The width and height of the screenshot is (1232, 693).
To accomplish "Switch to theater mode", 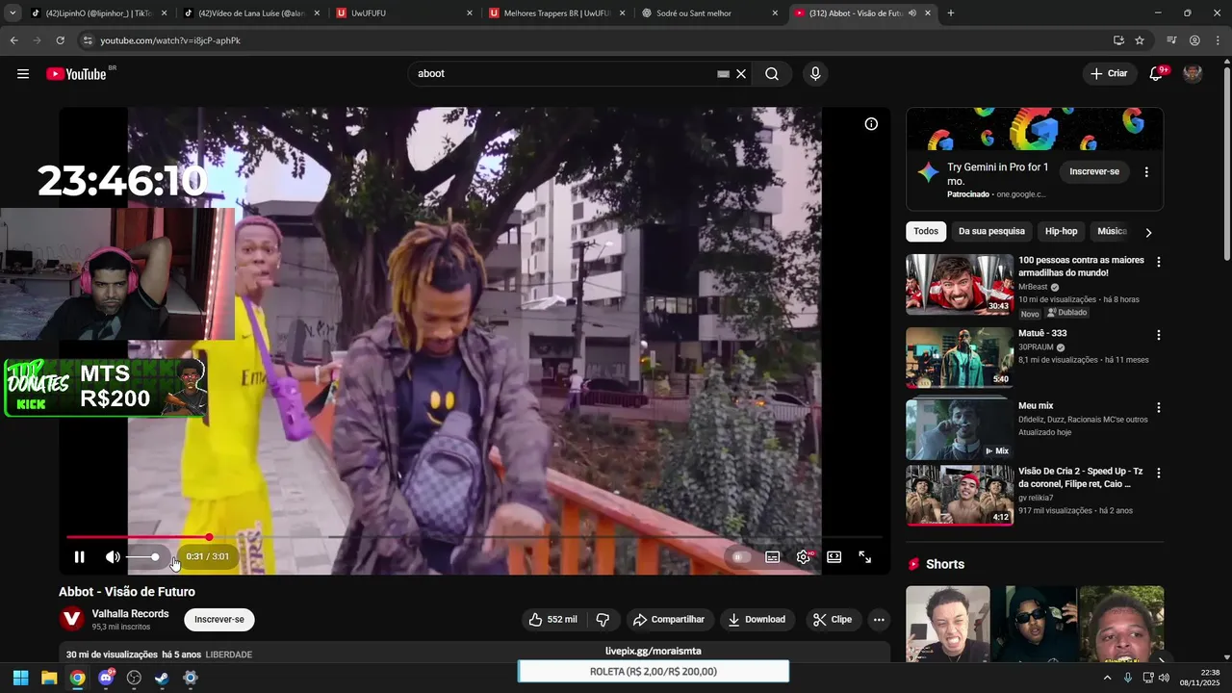I will coord(834,557).
